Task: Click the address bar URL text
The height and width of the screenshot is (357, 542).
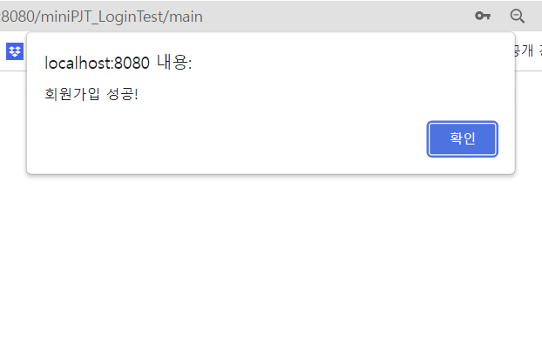Action: click(x=102, y=17)
